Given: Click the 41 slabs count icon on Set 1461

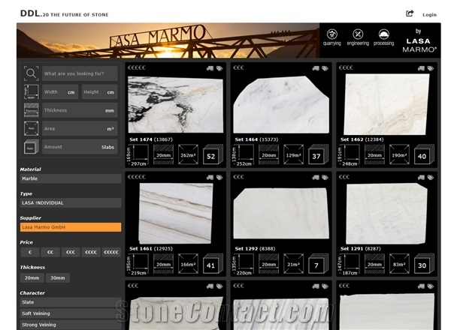Looking at the screenshot, I should tap(213, 264).
